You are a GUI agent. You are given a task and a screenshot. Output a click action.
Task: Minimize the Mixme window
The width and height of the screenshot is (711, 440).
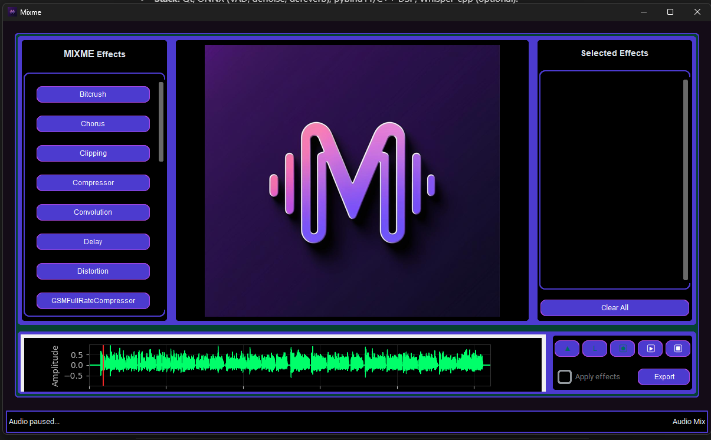tap(643, 12)
